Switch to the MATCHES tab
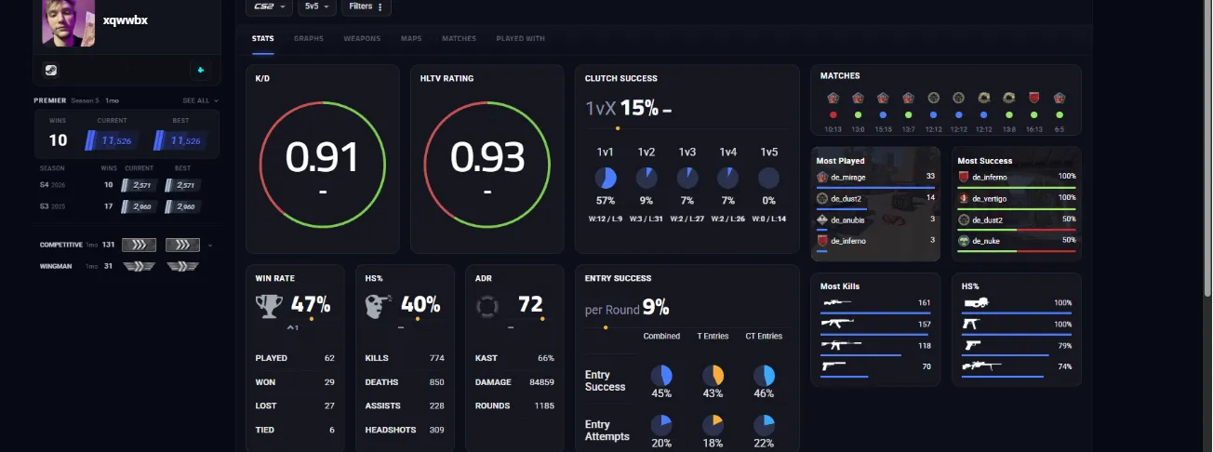1213x452 pixels. [x=459, y=39]
